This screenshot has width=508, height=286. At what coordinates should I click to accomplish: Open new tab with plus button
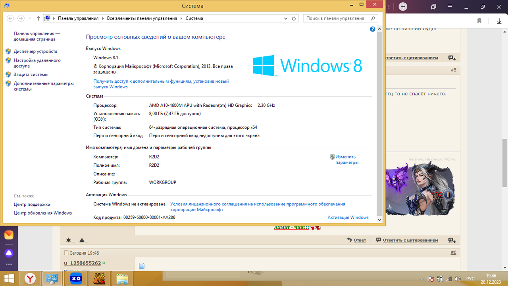coord(403,7)
